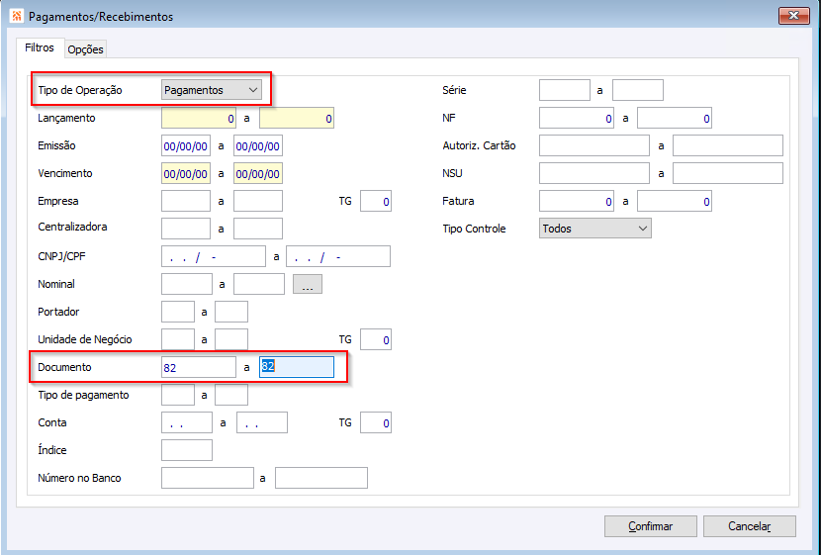This screenshot has height=555, width=821.
Task: Click the Cancelar button
Action: (x=749, y=526)
